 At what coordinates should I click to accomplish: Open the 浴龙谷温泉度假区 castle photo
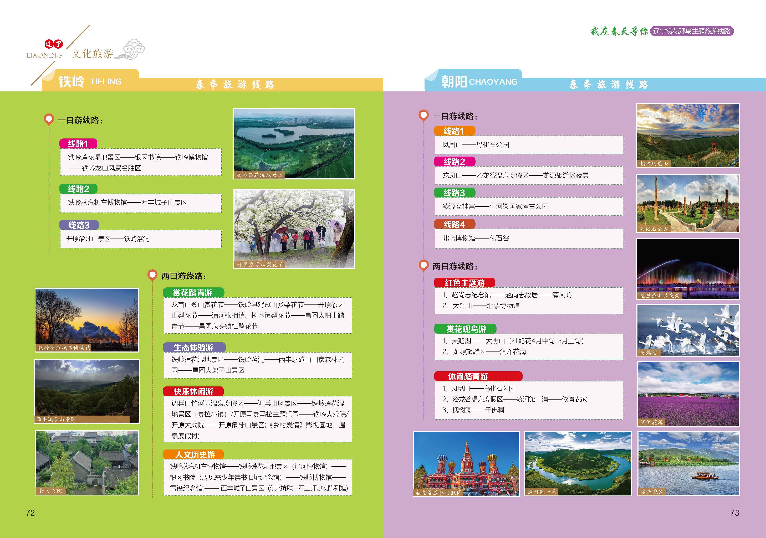click(x=466, y=464)
